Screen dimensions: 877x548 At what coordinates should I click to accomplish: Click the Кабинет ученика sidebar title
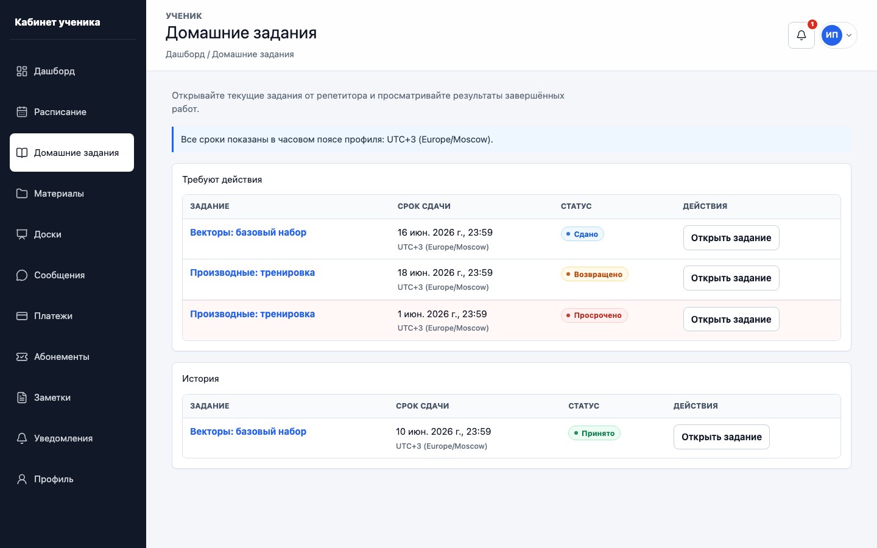[57, 23]
